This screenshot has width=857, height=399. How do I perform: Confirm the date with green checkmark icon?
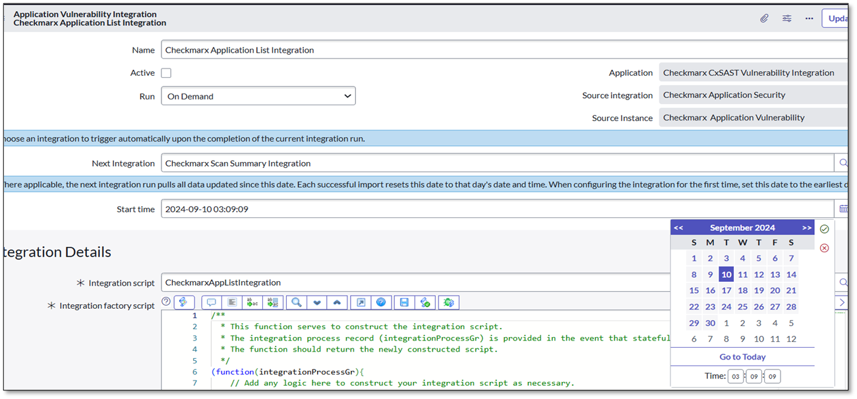click(824, 229)
